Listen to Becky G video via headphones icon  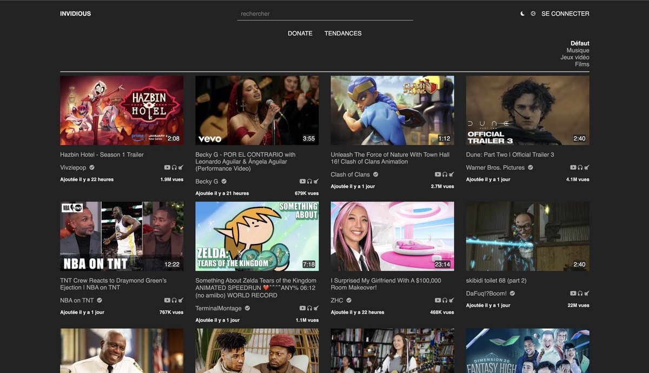309,182
